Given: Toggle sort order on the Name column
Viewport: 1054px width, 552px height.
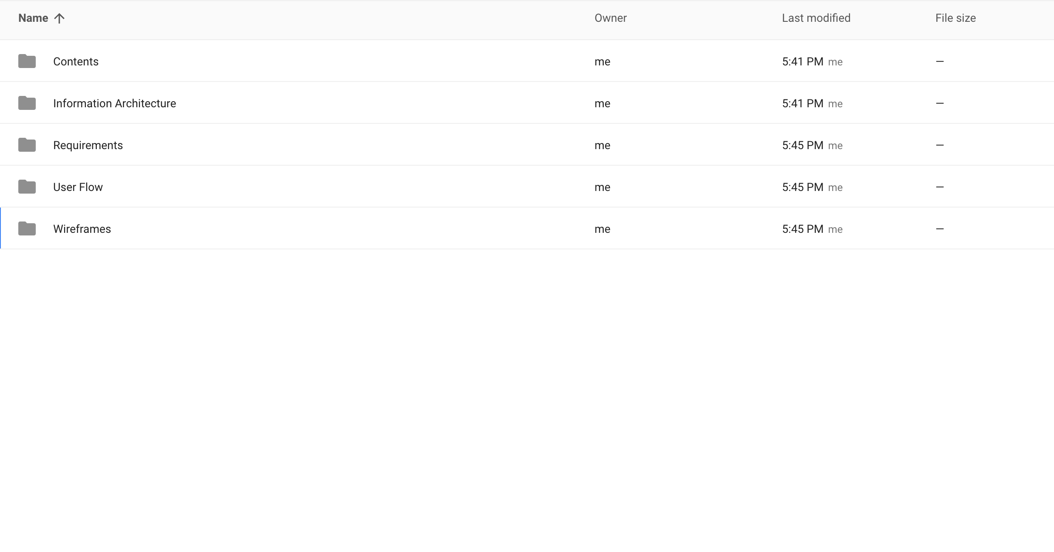Looking at the screenshot, I should coord(34,18).
